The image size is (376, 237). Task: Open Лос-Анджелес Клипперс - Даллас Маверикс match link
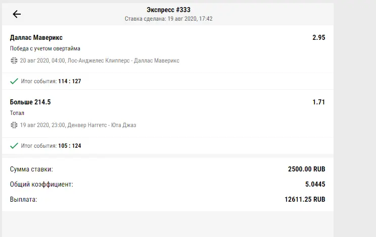[123, 61]
